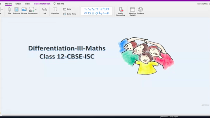This screenshot has height=118, width=210.
Task: Insert the Date stamp
Action: pos(67,9)
